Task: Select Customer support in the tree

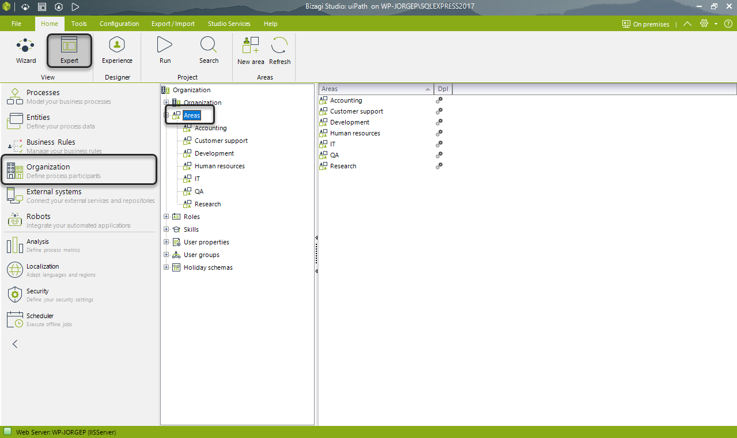Action: click(x=221, y=141)
